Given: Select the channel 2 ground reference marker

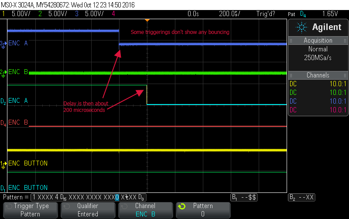Looking at the screenshot, I should 3,72.
